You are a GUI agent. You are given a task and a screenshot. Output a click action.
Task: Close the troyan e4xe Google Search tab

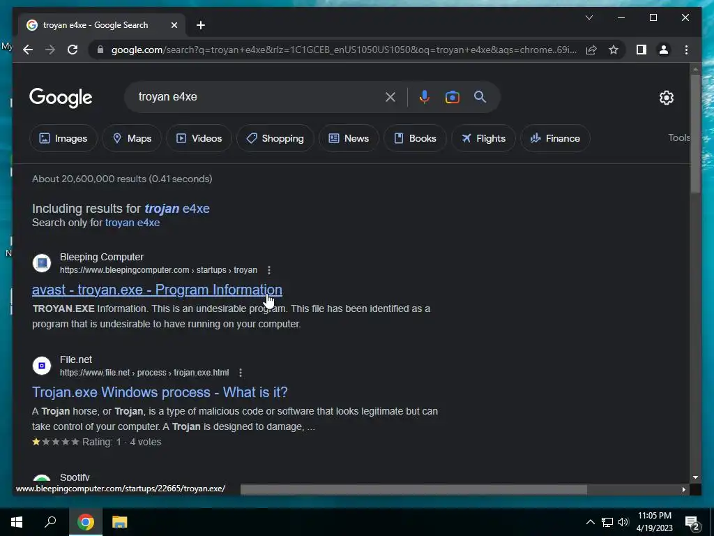coord(174,25)
